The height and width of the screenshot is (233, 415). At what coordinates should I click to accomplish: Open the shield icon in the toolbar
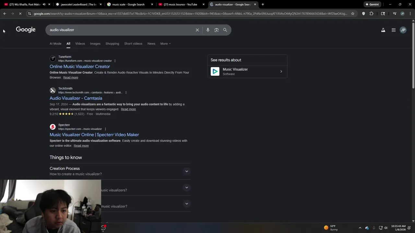363,14
